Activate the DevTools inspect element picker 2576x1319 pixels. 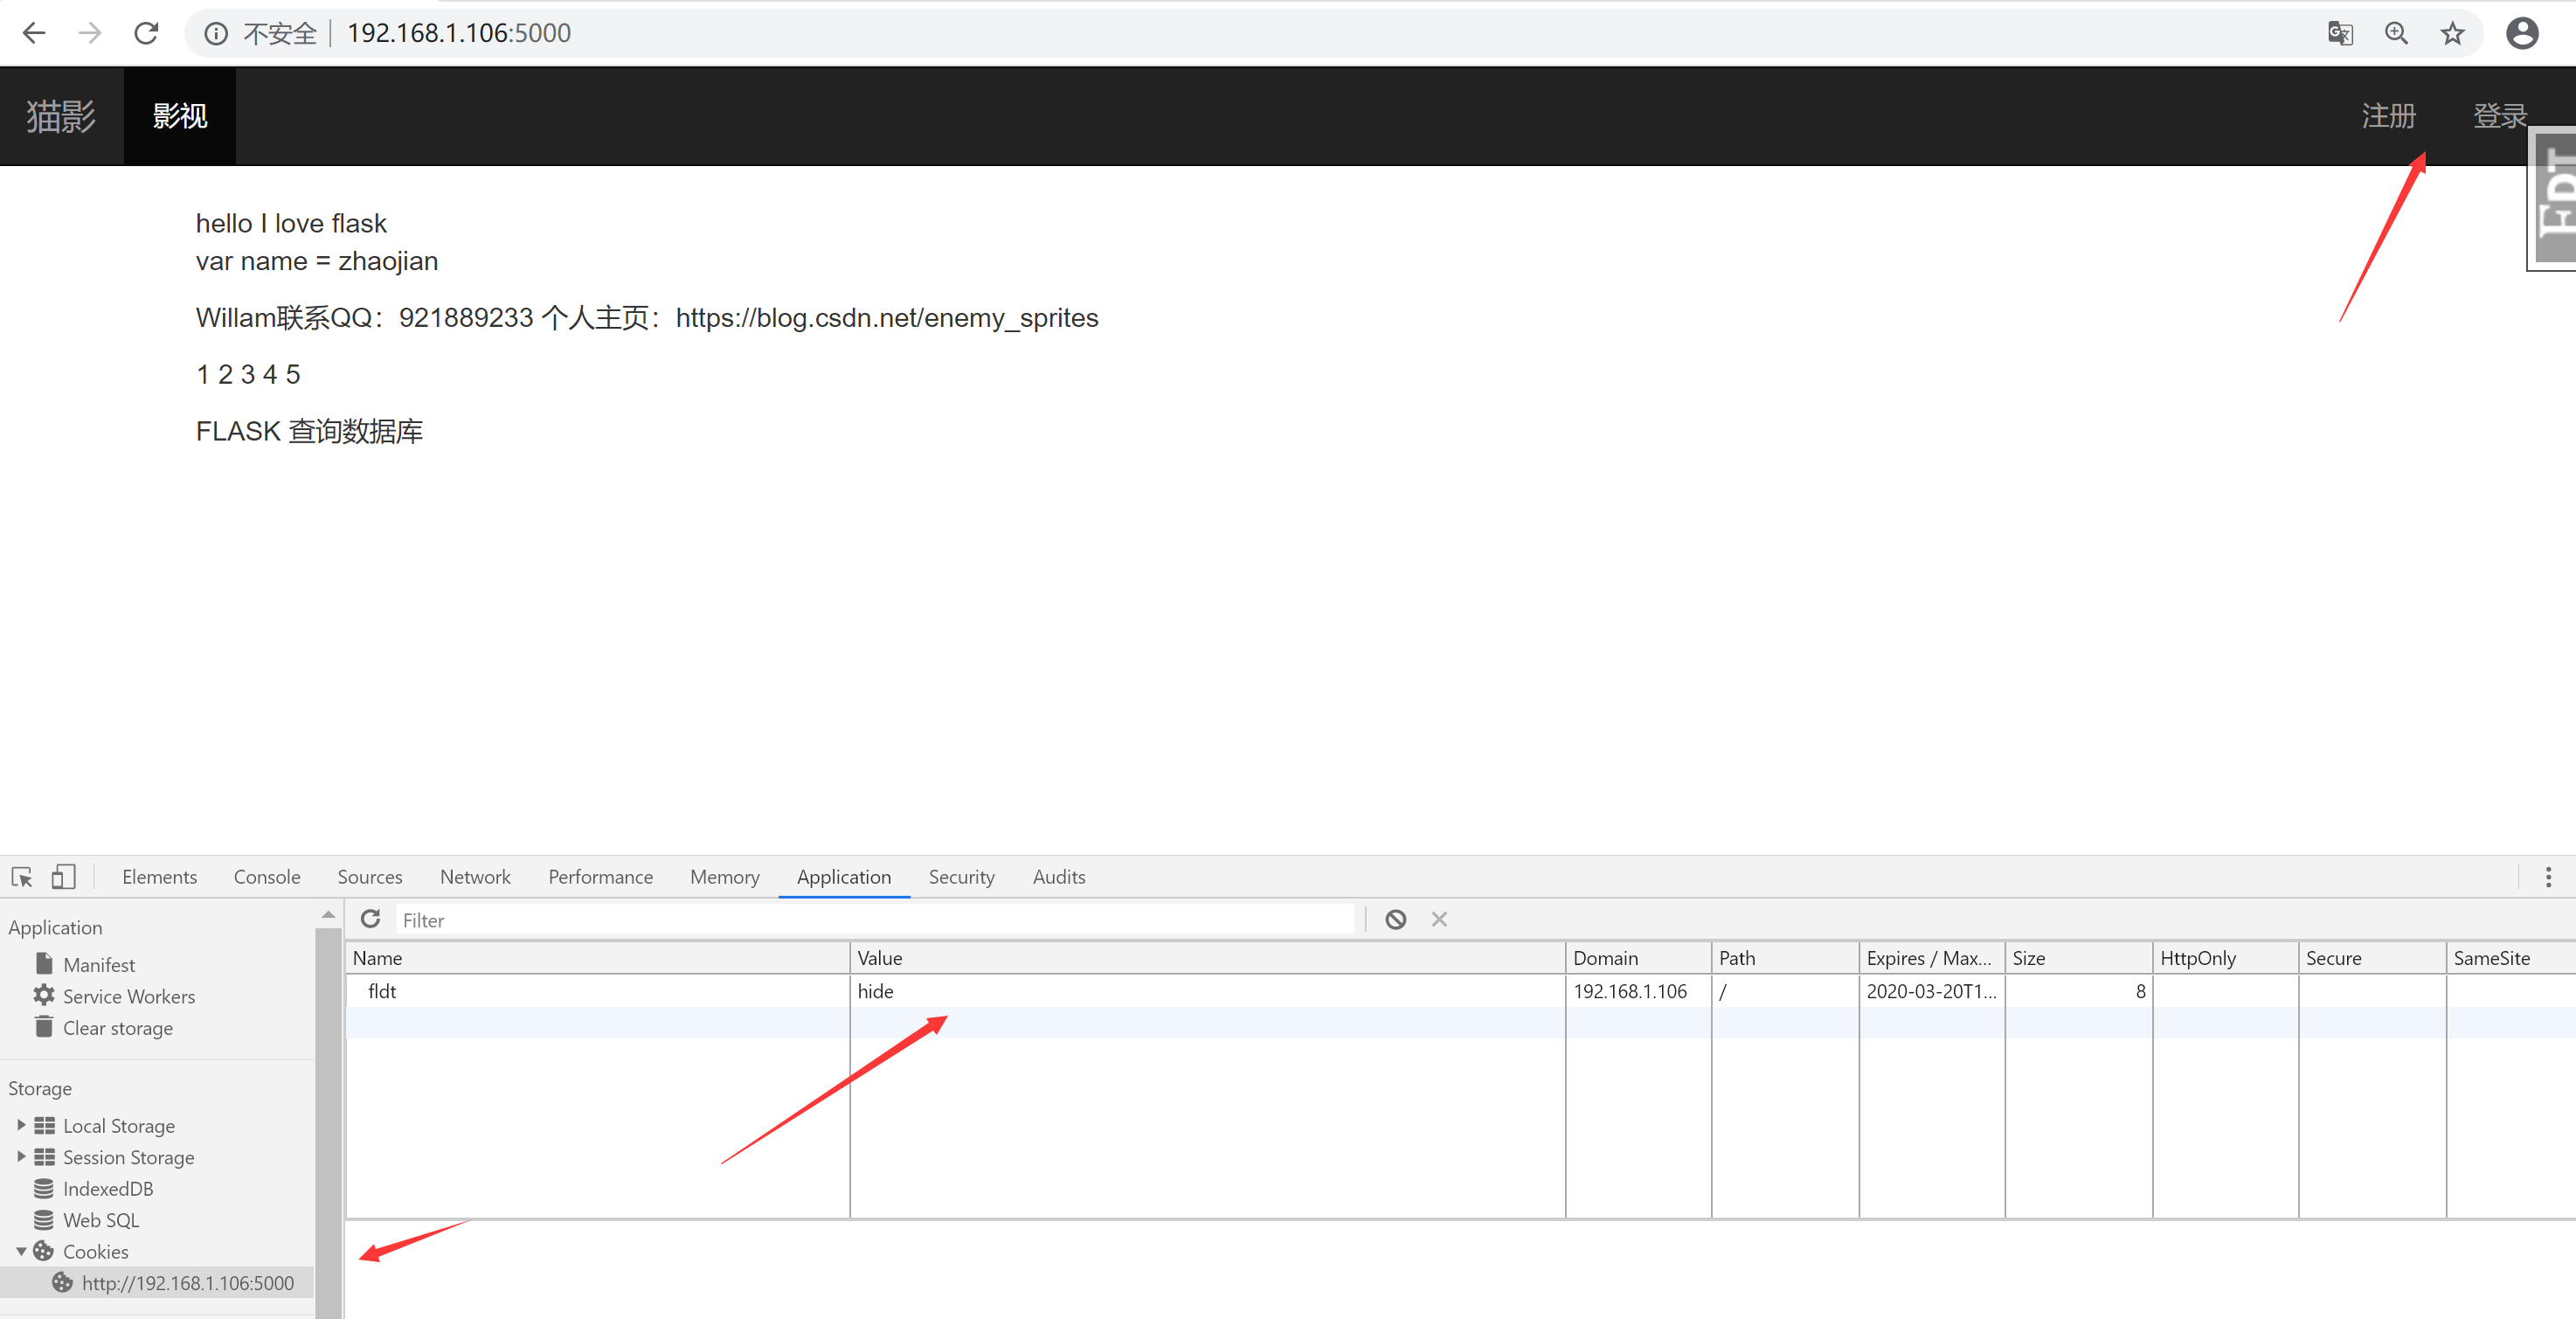22,877
